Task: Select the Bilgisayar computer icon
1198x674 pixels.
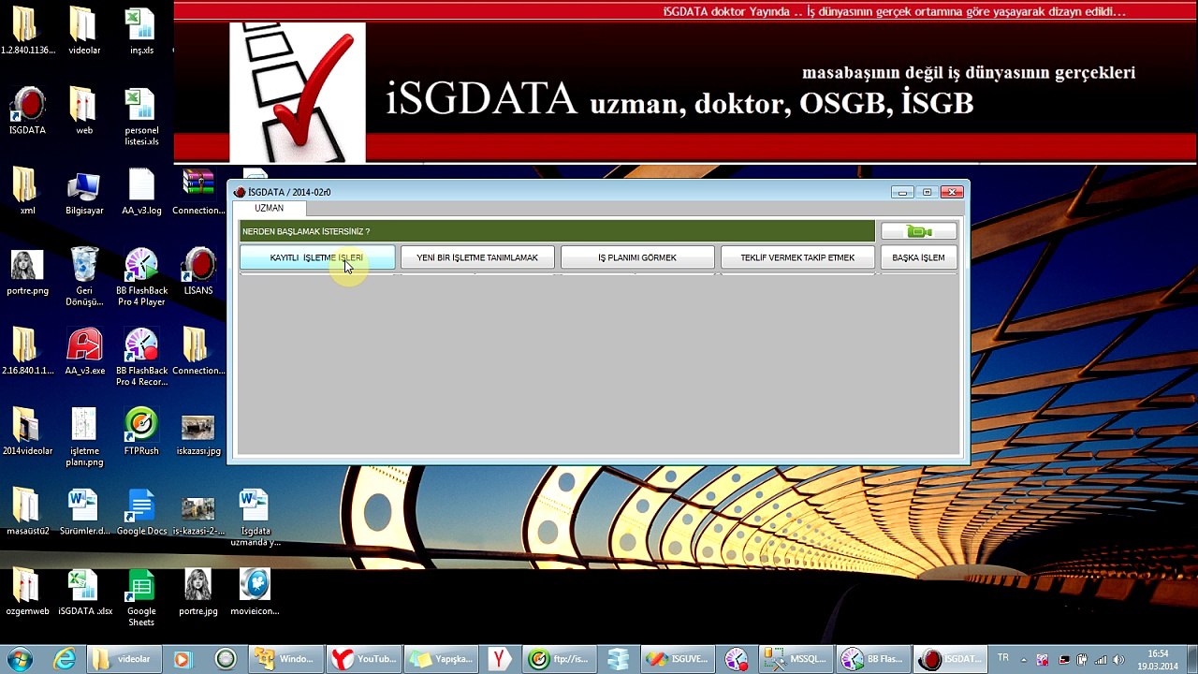Action: tap(84, 192)
